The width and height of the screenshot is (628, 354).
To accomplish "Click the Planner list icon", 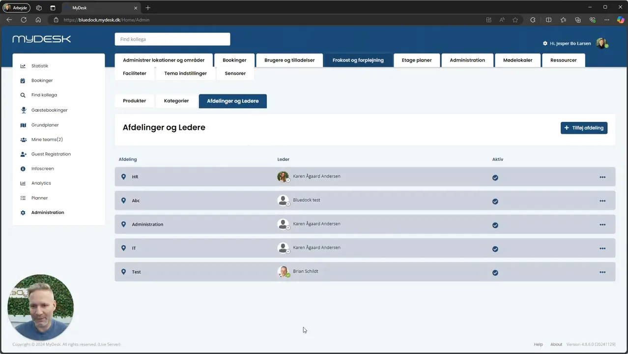I will (x=23, y=198).
